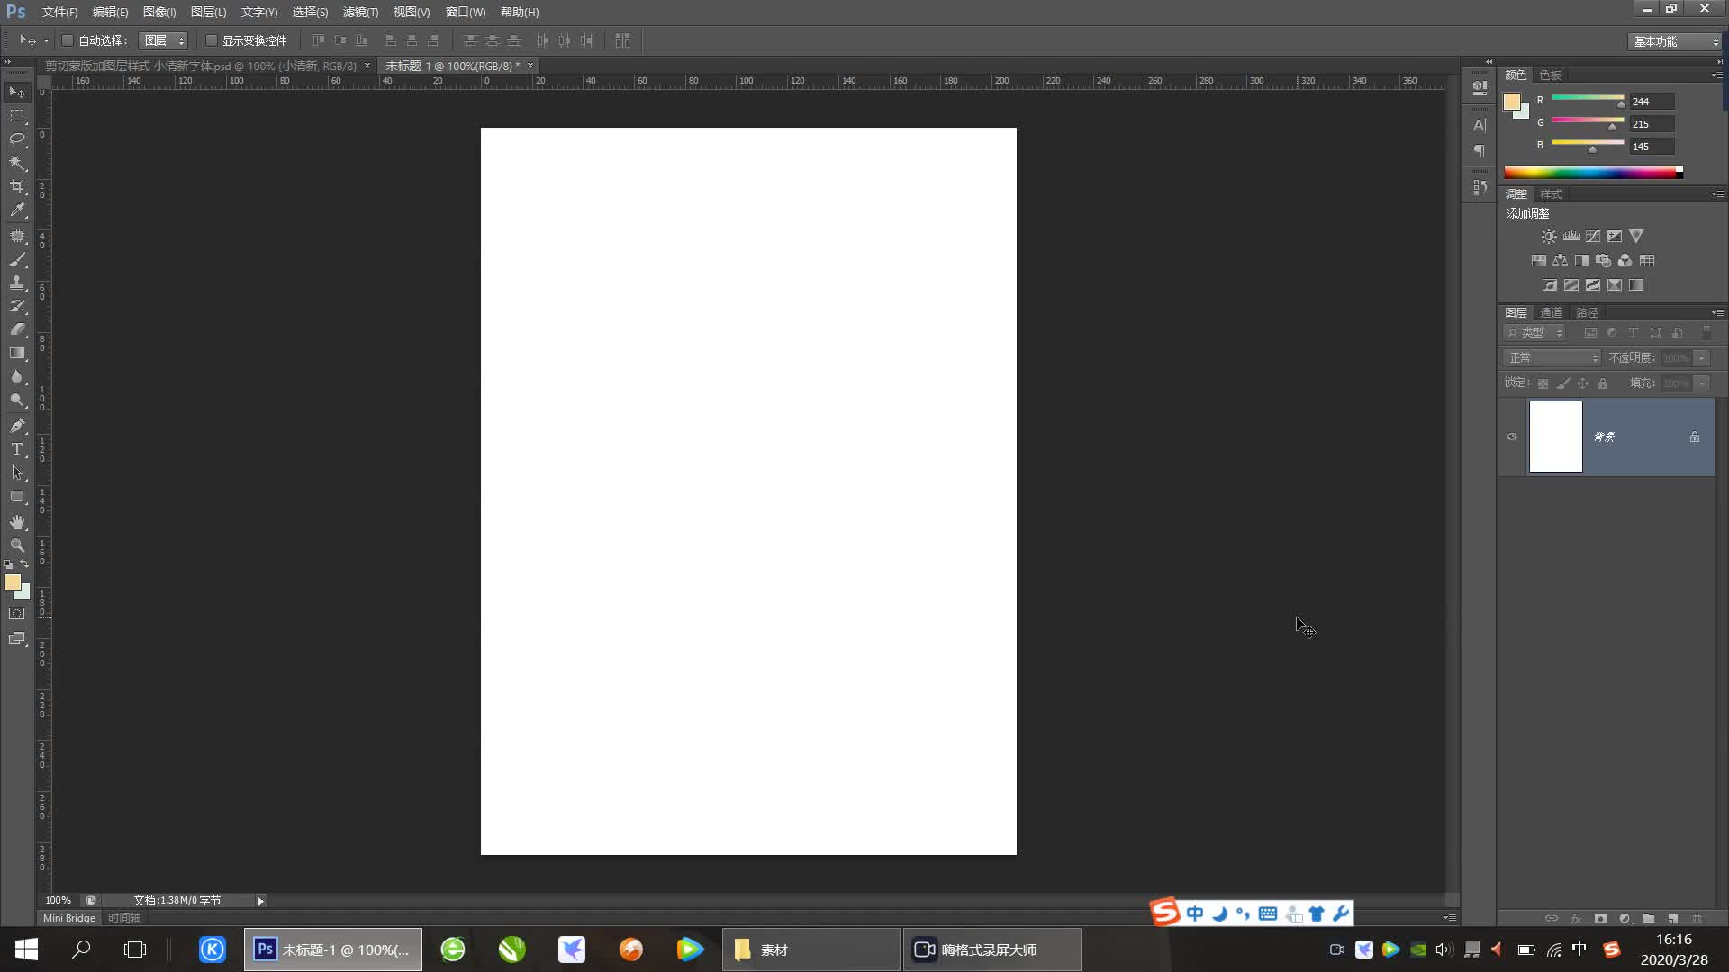1729x972 pixels.
Task: Select the Zoom tool
Action: click(x=17, y=545)
